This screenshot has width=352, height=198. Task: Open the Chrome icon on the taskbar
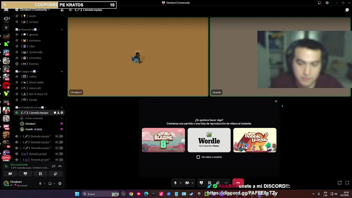(131, 194)
